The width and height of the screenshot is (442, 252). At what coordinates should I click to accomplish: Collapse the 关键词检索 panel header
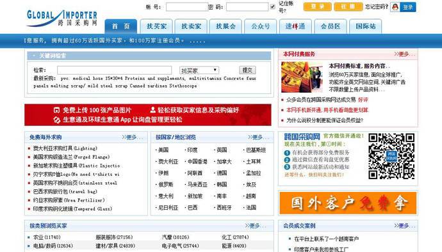coord(149,56)
